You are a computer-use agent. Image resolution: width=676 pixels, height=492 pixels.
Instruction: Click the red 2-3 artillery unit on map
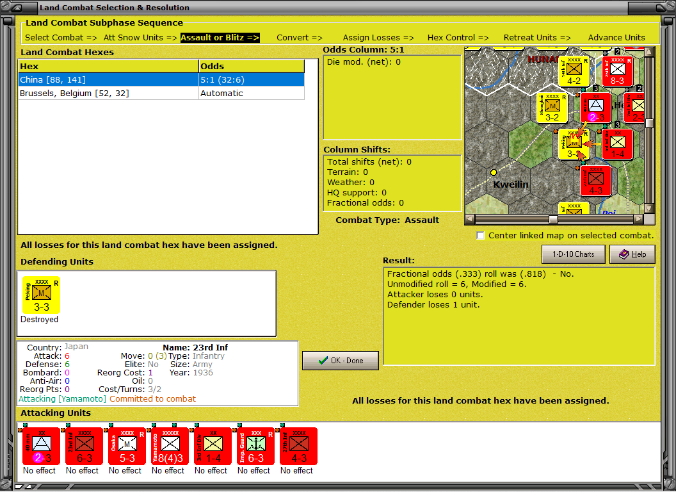tap(595, 108)
